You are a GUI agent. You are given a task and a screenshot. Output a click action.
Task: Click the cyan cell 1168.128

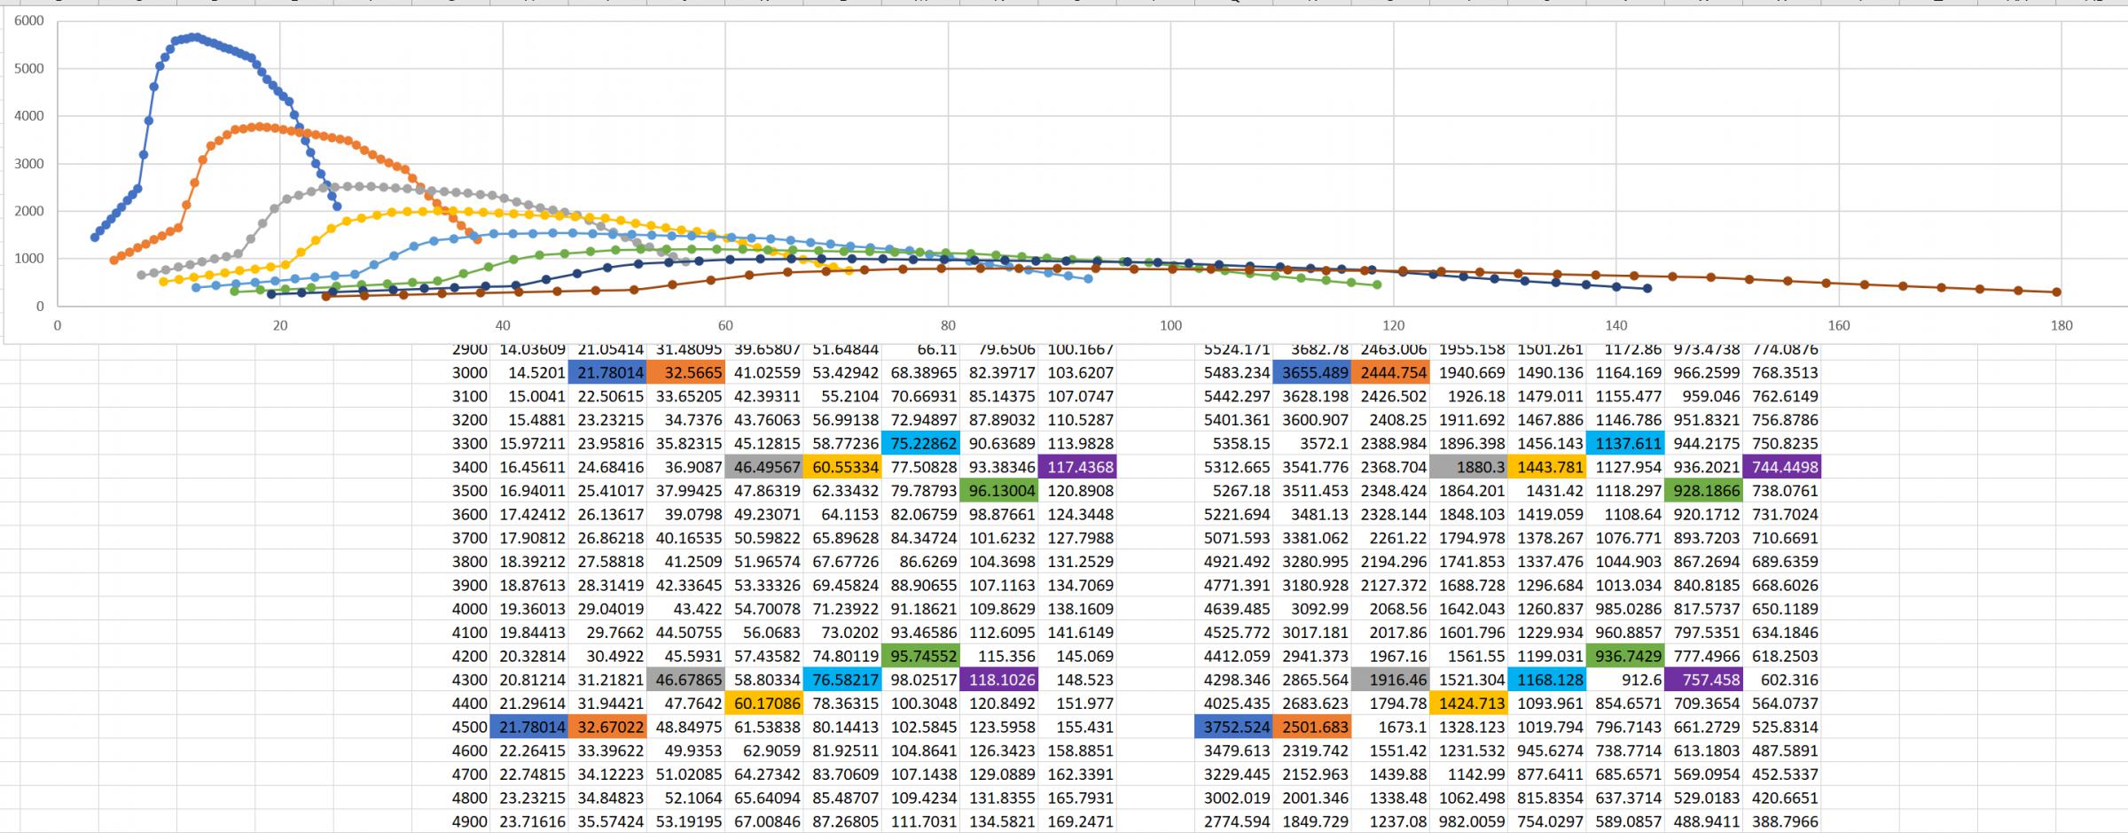(1547, 680)
